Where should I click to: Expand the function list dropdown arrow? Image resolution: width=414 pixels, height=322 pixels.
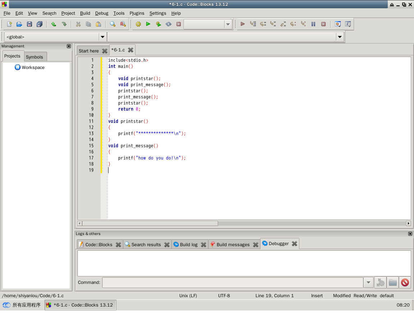pos(340,37)
